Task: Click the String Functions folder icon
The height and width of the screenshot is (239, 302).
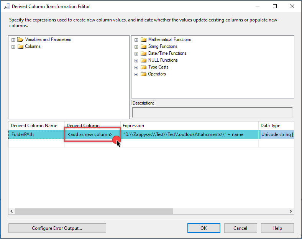Action: (x=144, y=46)
